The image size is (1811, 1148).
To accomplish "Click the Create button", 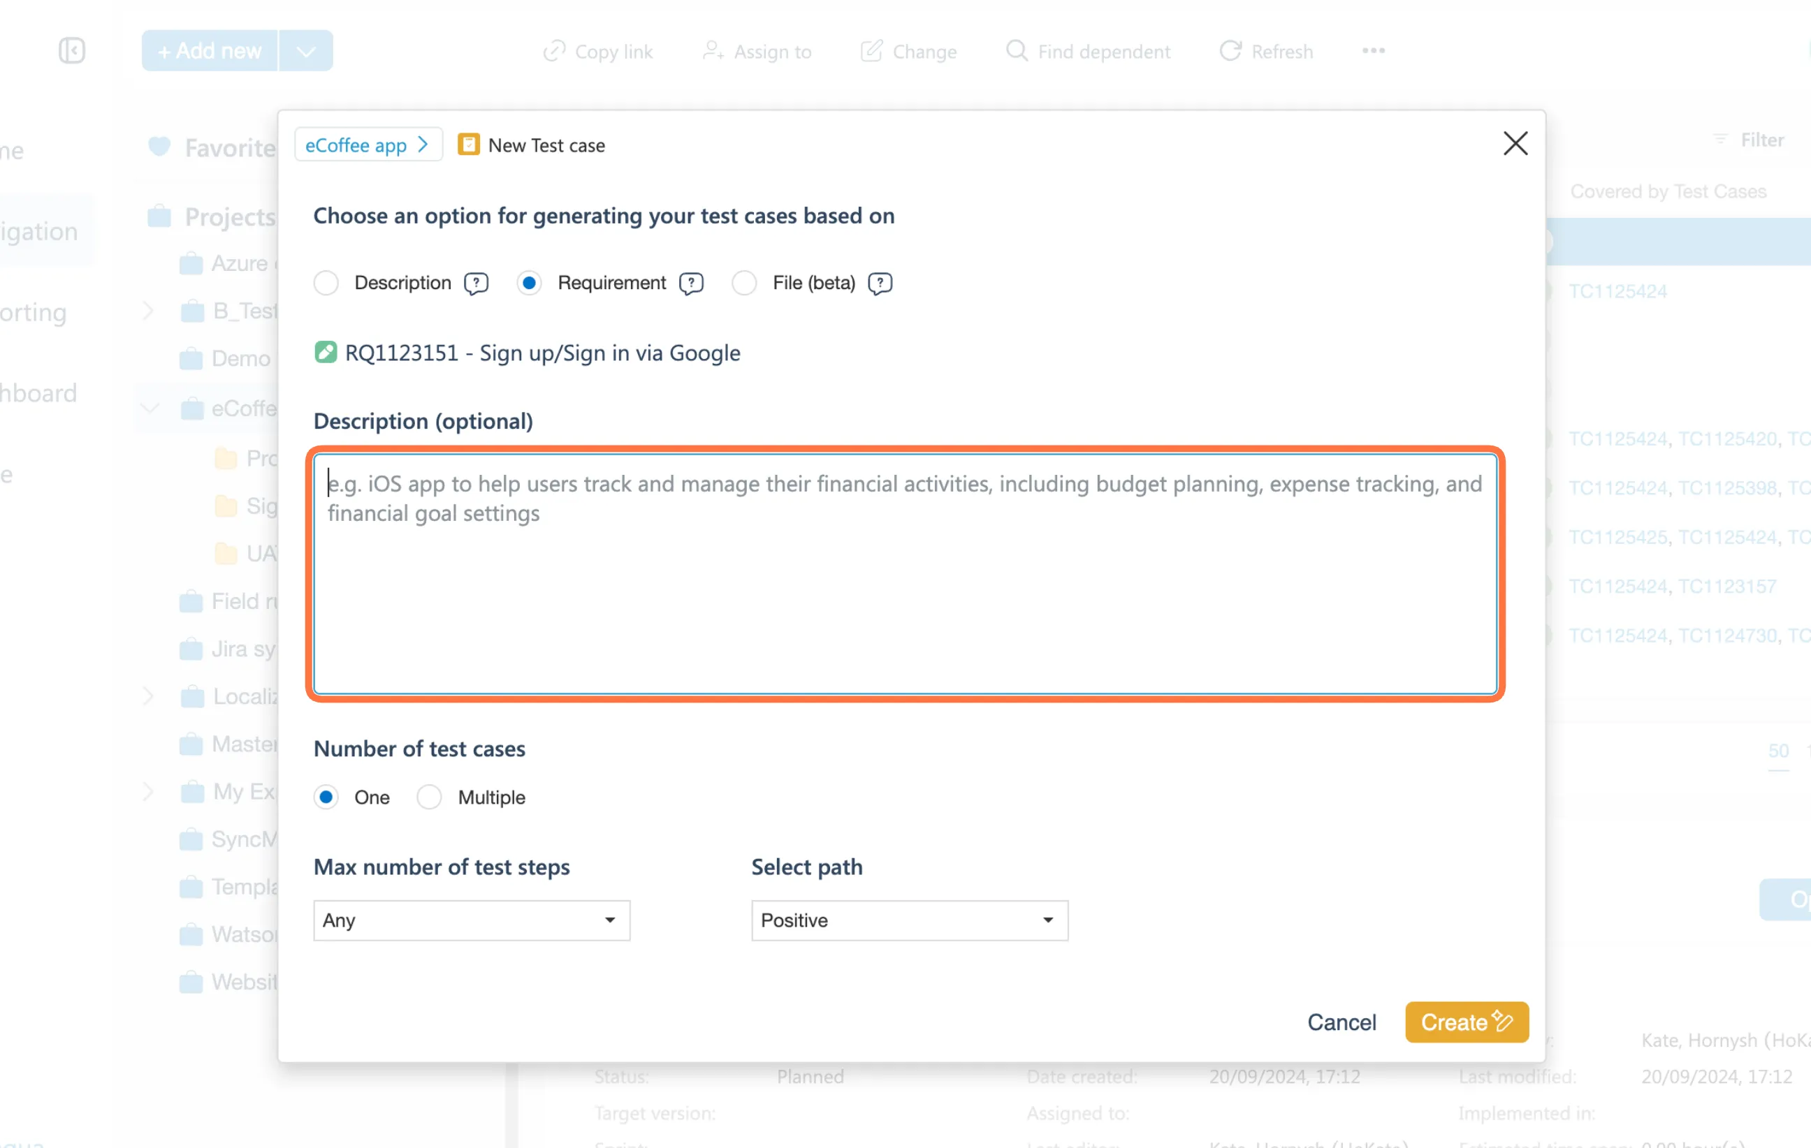I will [1466, 1022].
